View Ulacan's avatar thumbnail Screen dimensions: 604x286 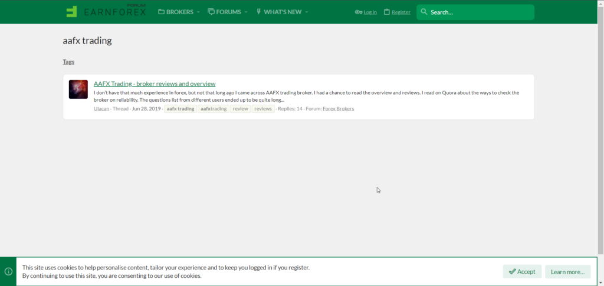pos(78,89)
